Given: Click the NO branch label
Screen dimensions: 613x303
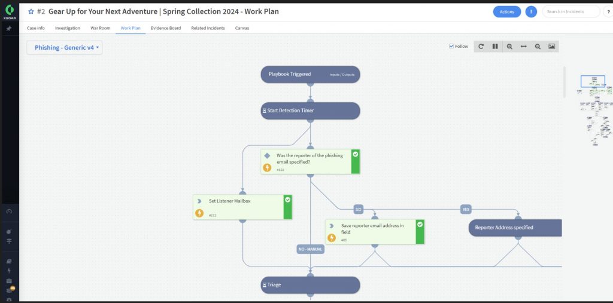Looking at the screenshot, I should (x=358, y=210).
